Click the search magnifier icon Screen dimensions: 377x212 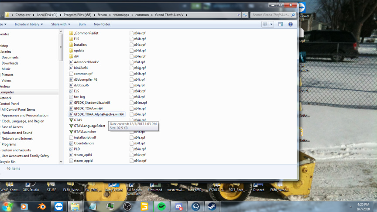coord(293,15)
